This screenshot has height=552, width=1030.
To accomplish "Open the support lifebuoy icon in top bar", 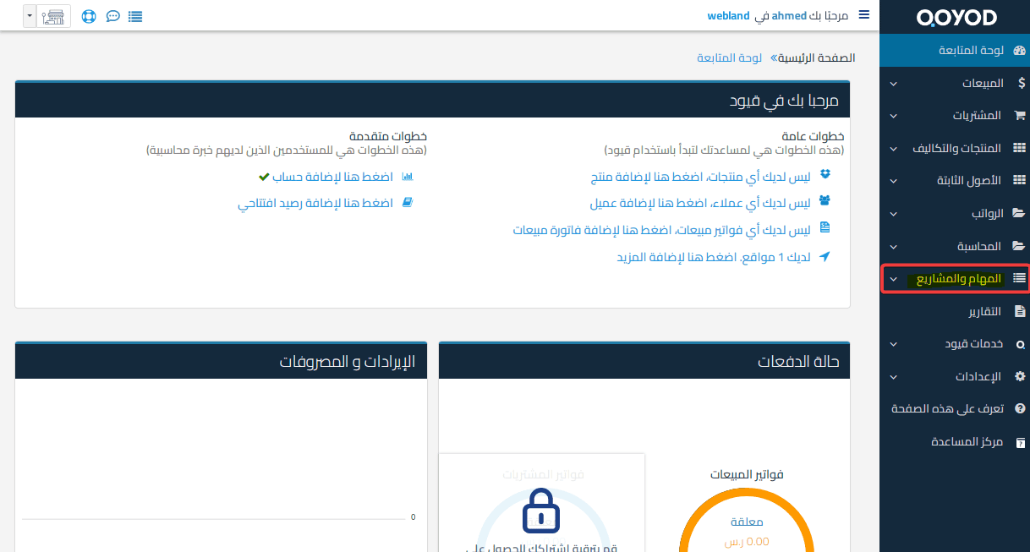I will coord(89,16).
